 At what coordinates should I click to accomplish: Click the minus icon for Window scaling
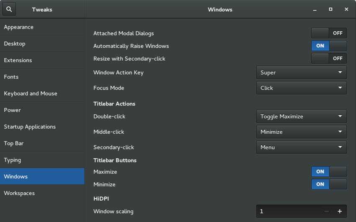327,212
